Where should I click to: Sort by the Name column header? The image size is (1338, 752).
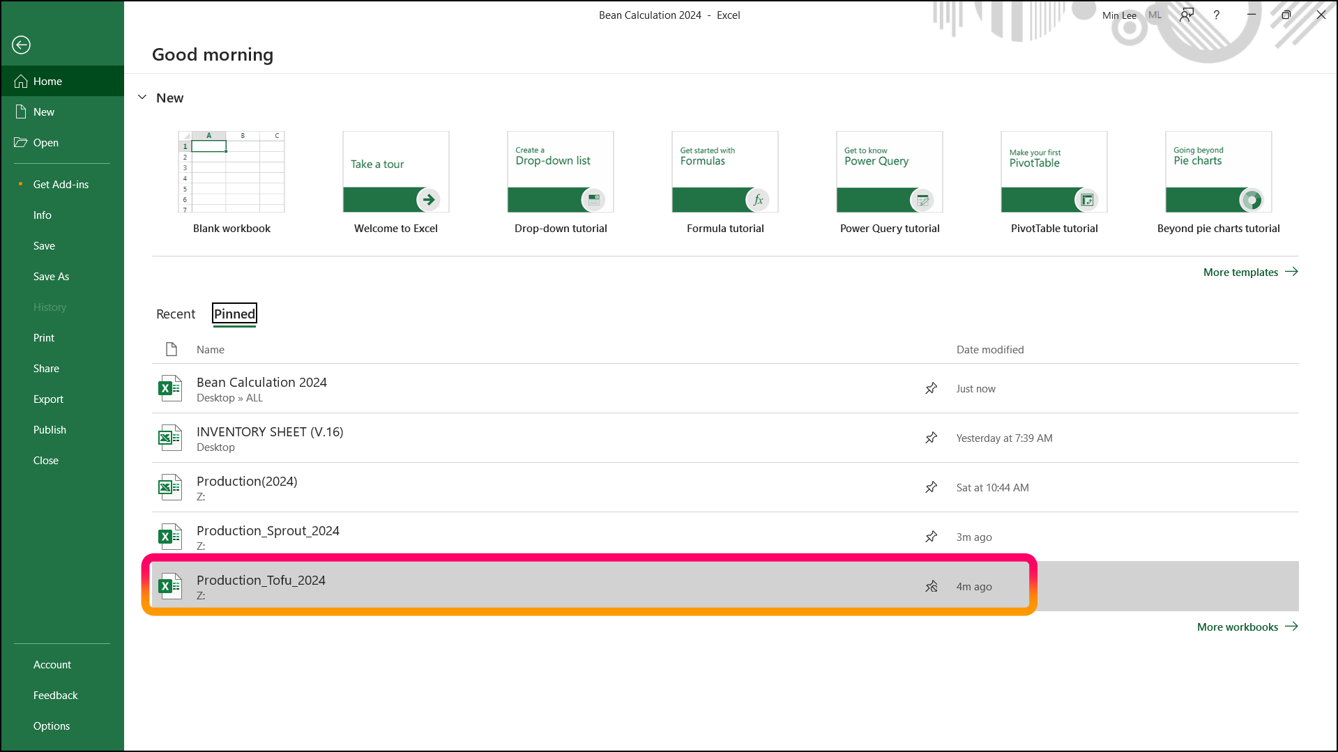pos(211,349)
